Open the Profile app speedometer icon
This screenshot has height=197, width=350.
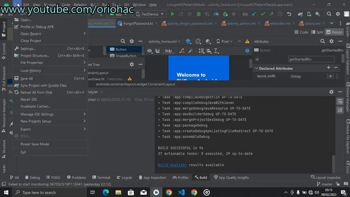coord(216,14)
